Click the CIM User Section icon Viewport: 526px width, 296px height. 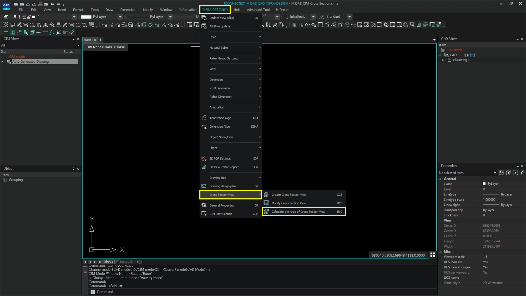[x=204, y=214]
